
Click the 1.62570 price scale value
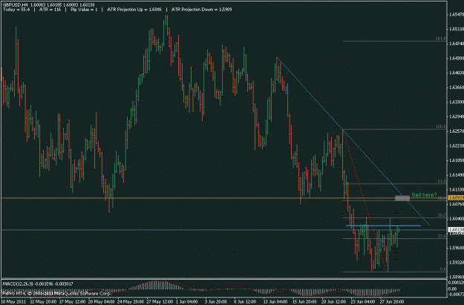pos(457,131)
